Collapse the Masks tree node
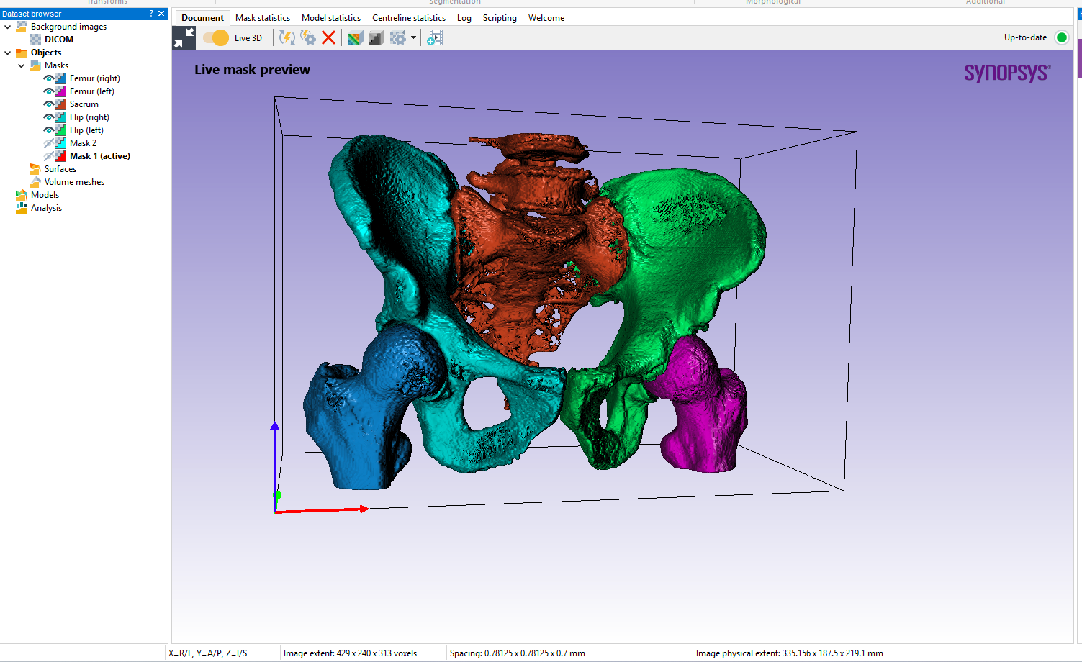The height and width of the screenshot is (662, 1082). pos(22,65)
